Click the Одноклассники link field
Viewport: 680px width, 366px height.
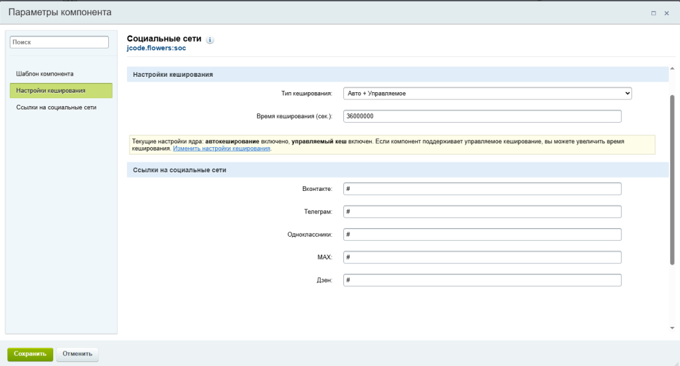click(482, 235)
